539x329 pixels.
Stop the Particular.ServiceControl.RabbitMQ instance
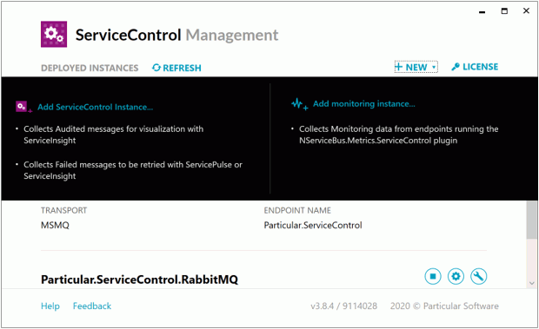tap(432, 276)
